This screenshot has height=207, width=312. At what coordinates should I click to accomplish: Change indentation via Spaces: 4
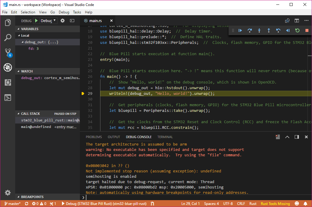[211, 204]
